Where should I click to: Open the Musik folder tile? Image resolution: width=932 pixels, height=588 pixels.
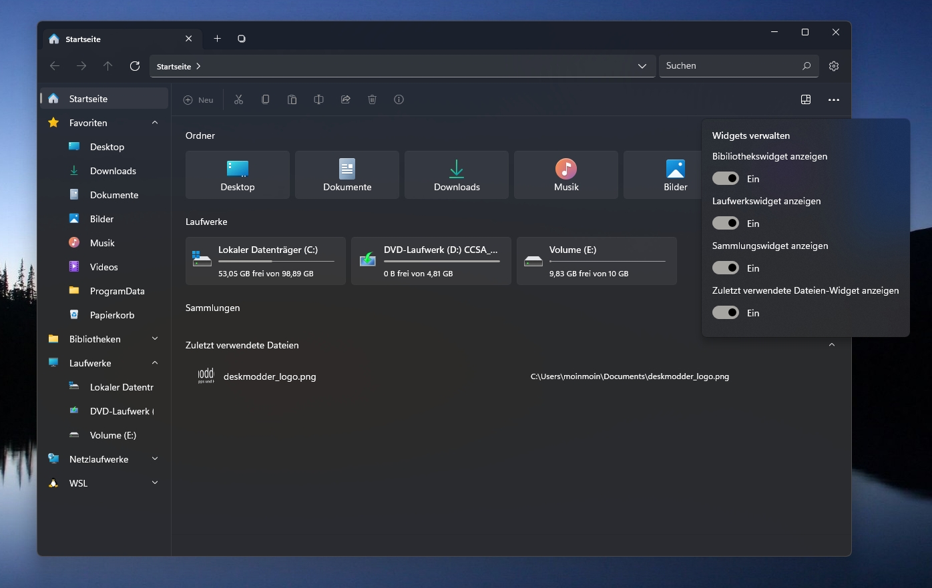point(566,175)
